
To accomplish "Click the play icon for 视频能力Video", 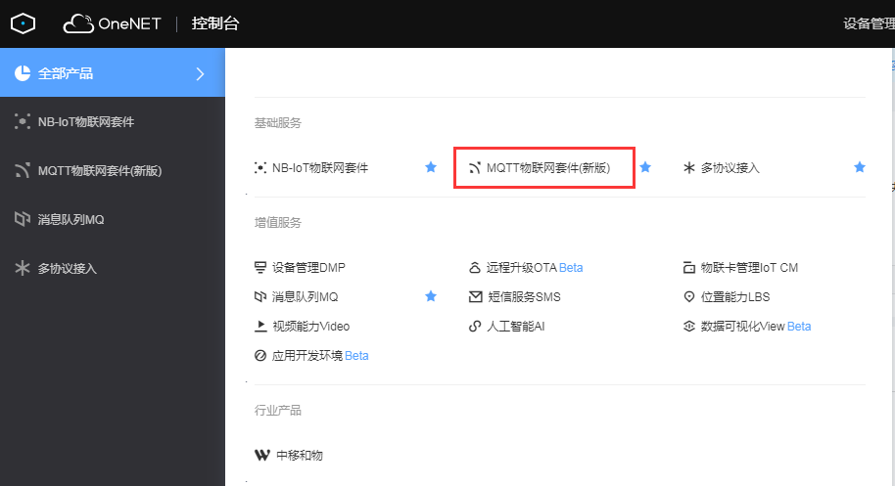I will click(x=260, y=326).
